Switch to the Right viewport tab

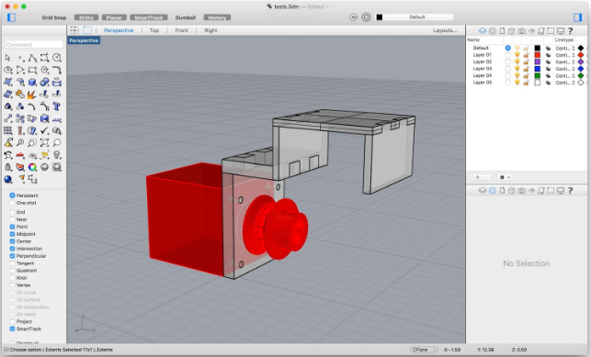click(210, 30)
